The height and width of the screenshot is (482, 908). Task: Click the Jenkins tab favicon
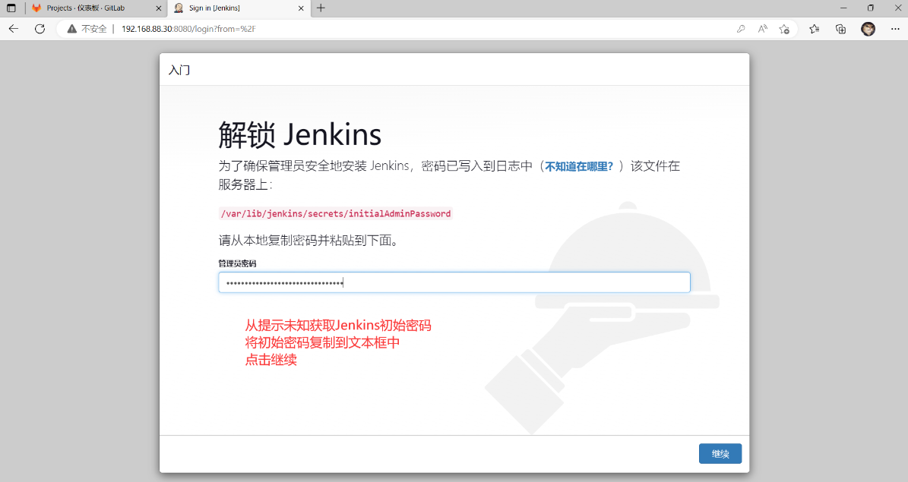tap(179, 8)
